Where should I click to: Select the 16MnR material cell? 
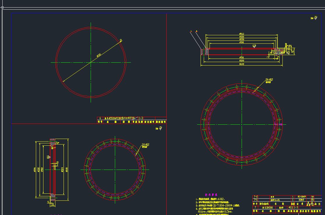(x=301, y=200)
